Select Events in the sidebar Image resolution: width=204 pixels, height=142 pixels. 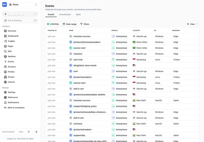coord(11,62)
